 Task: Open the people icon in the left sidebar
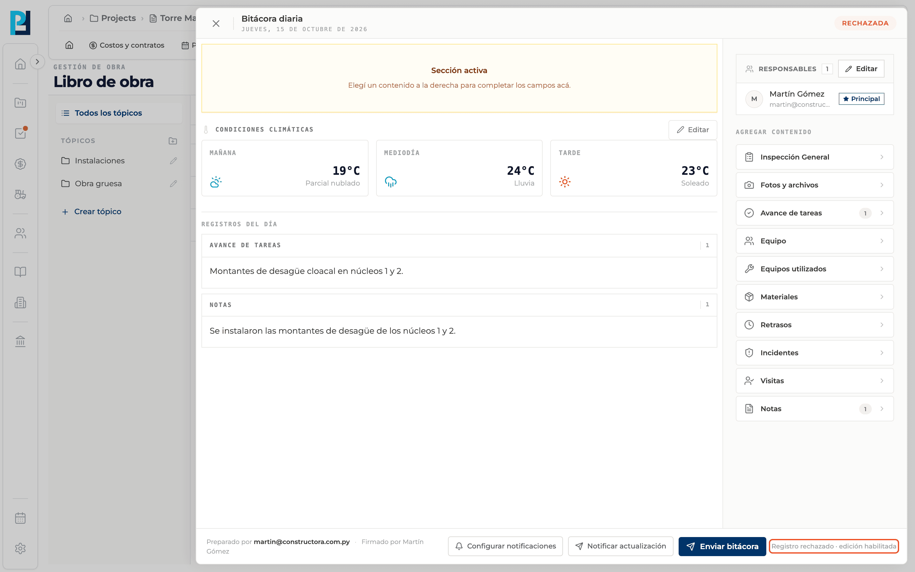pos(20,233)
